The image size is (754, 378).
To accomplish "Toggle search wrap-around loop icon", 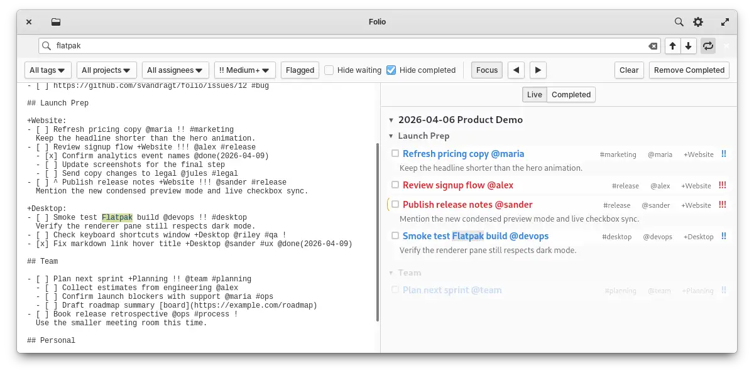I will pos(708,46).
